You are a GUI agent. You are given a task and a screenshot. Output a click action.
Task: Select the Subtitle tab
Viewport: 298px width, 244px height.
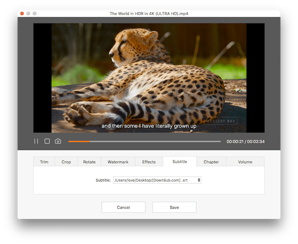tap(180, 162)
